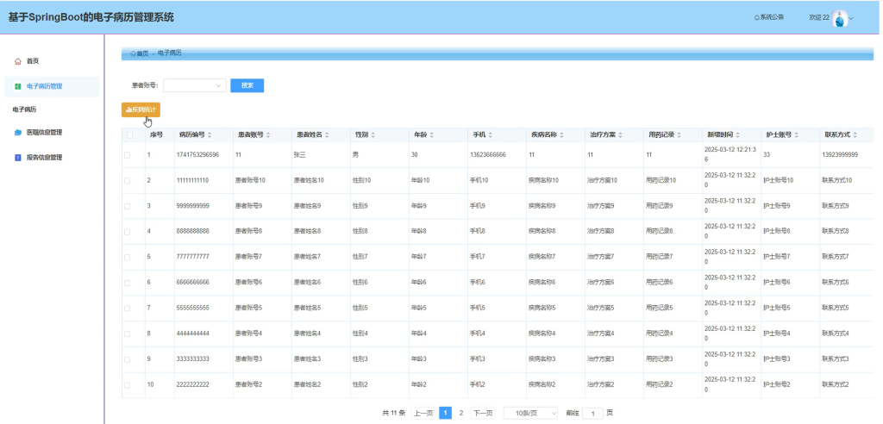
Task: Sort by 手机 column arrows
Action: [491, 135]
